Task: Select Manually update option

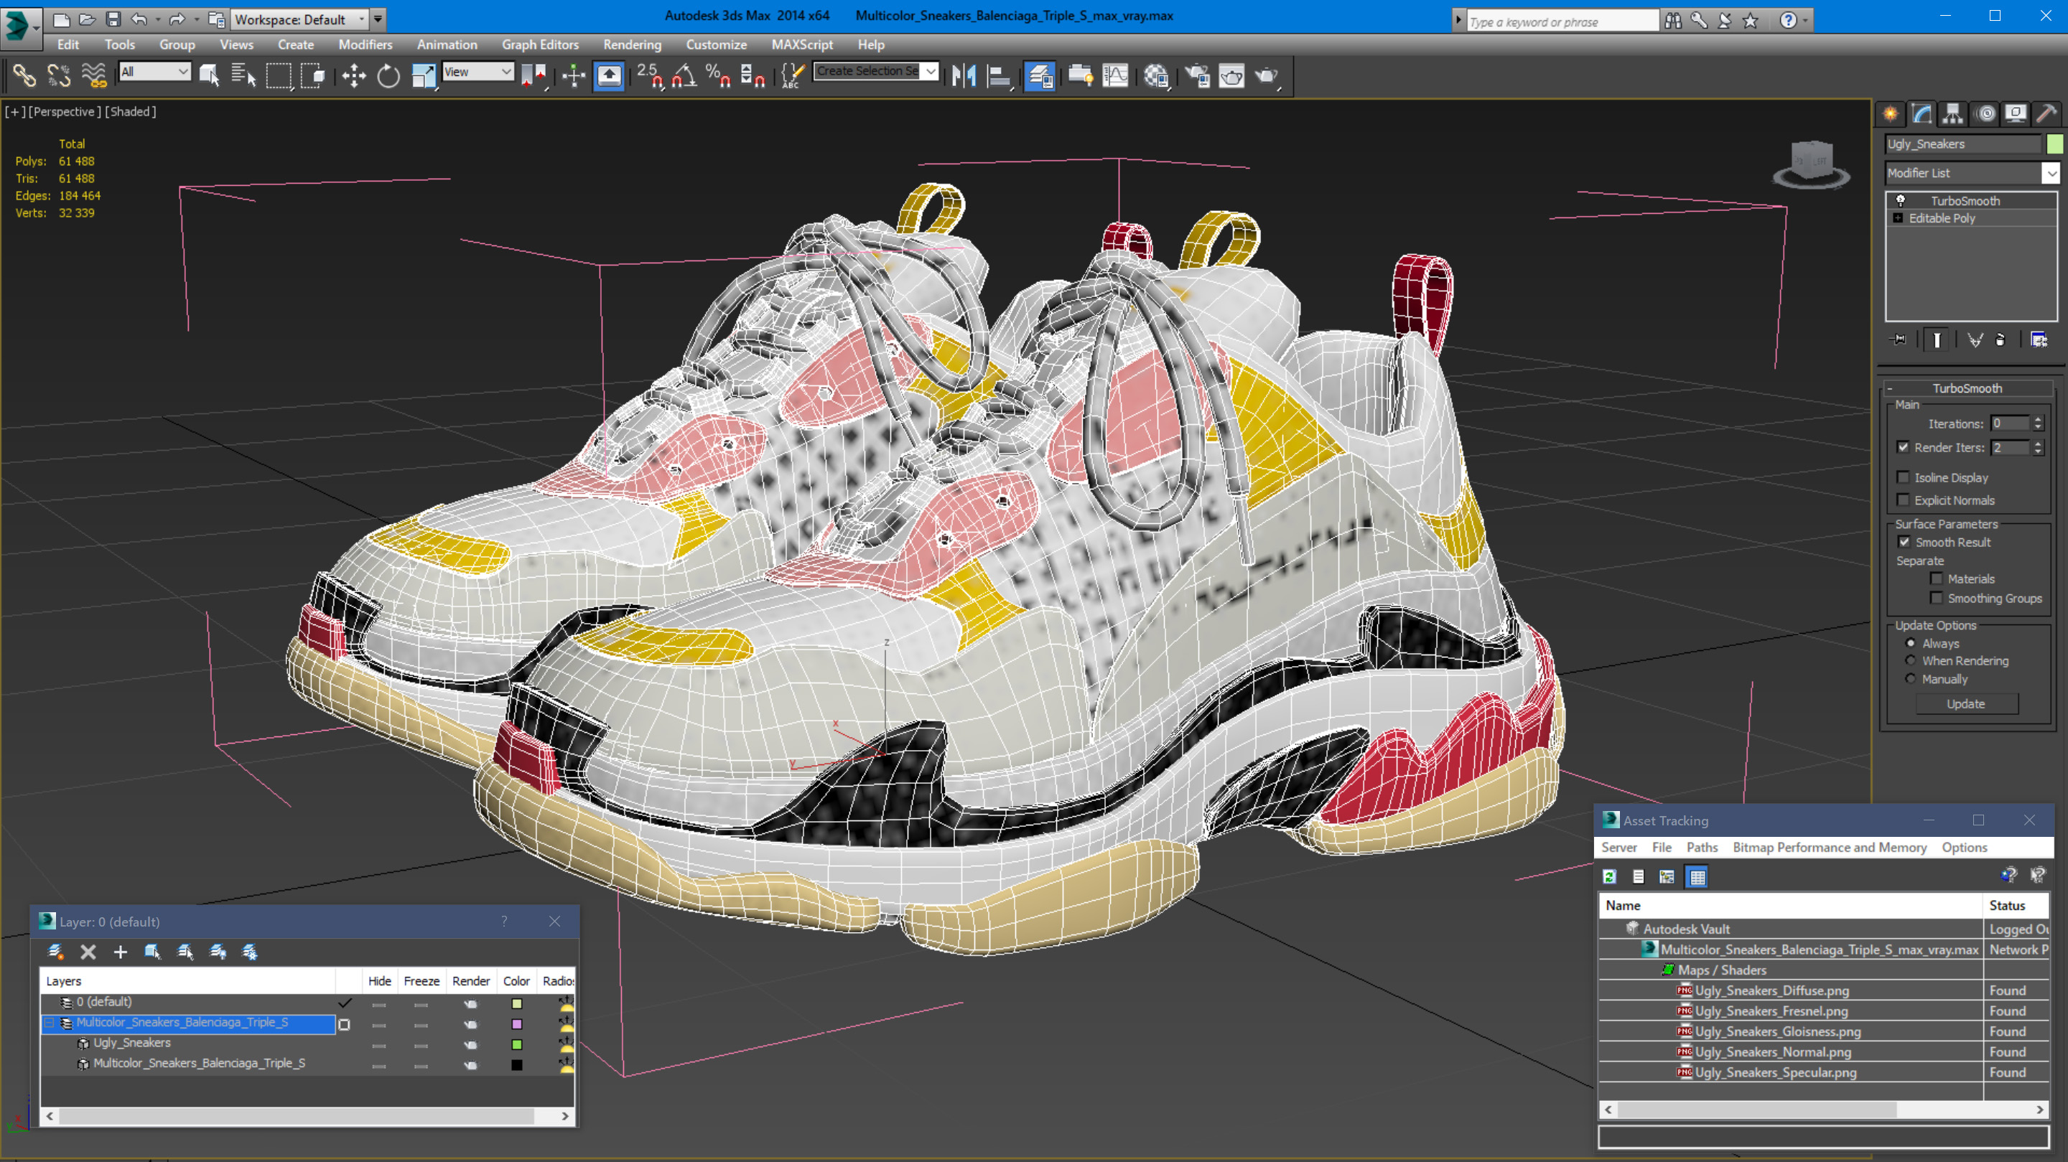Action: [x=1911, y=679]
